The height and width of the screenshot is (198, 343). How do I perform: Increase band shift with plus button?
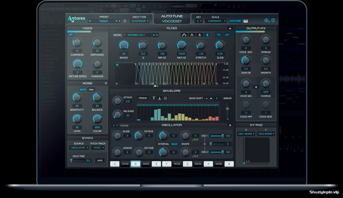tap(211, 98)
